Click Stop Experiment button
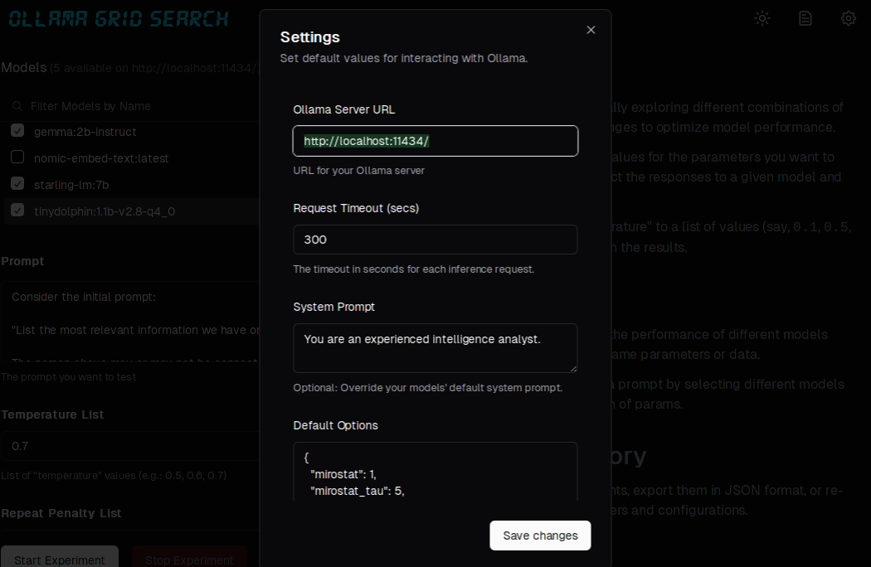Image resolution: width=871 pixels, height=567 pixels. tap(189, 557)
